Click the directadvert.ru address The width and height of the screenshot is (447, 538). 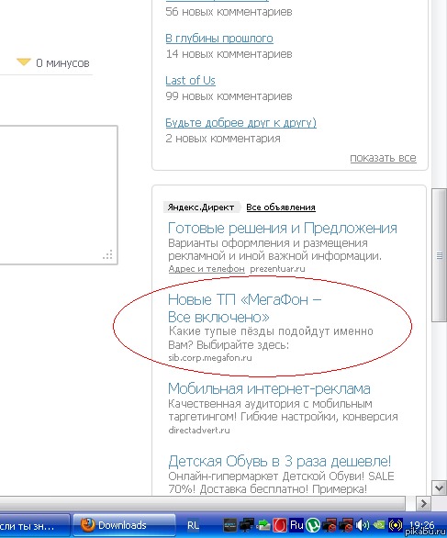pyautogui.click(x=199, y=430)
